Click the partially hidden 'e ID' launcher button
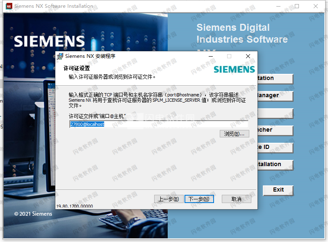Screen dimensions: 328x242 275,148
